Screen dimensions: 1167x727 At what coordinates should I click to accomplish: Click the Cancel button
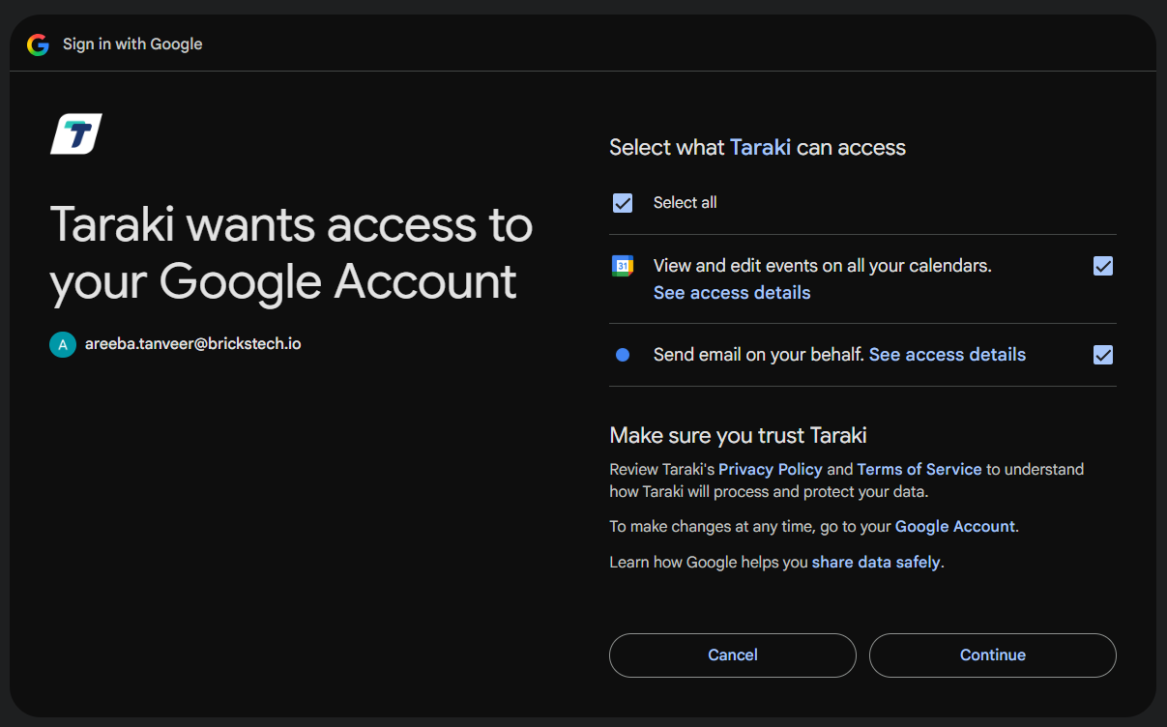click(733, 655)
